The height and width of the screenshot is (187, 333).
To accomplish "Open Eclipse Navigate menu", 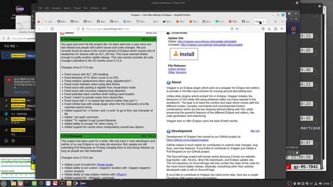I will point(56,8).
